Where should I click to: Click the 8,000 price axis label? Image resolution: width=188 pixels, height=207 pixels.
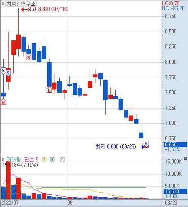click(171, 62)
